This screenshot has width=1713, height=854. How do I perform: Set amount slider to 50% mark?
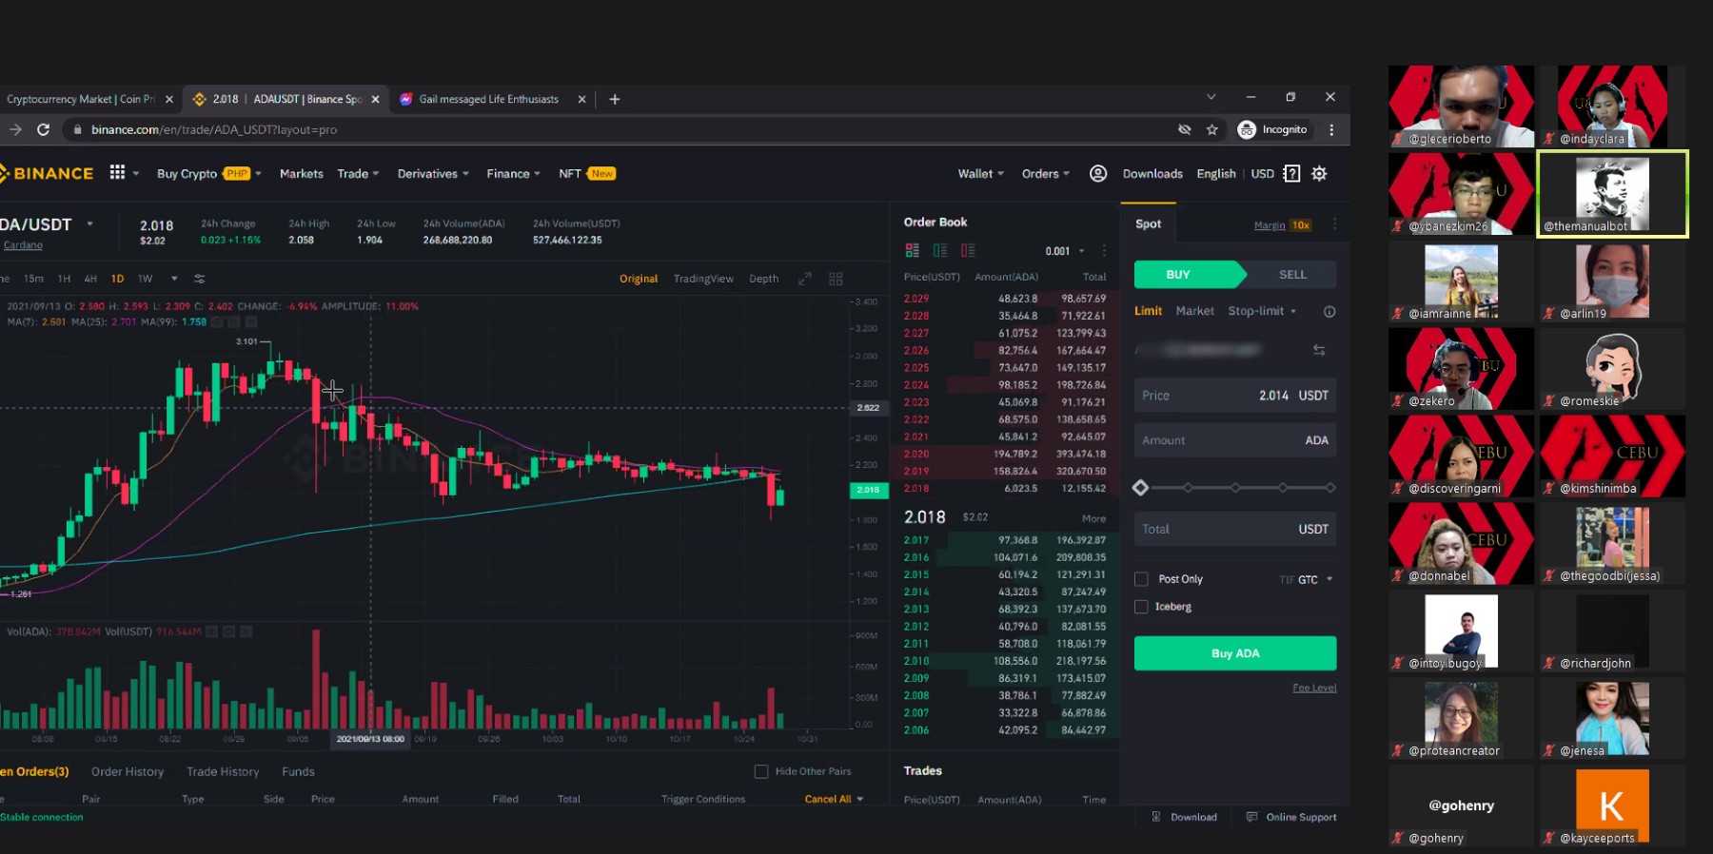[1235, 488]
